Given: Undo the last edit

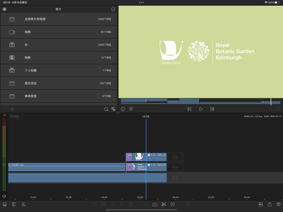Looking at the screenshot, I should coord(270,109).
